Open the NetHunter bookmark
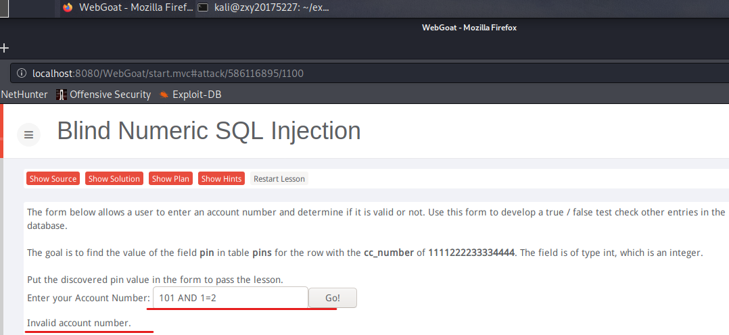Image resolution: width=729 pixels, height=335 pixels. 24,95
